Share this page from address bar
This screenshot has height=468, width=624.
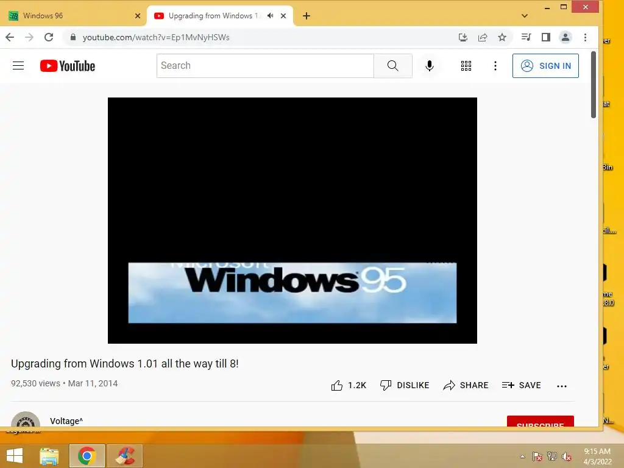click(483, 37)
